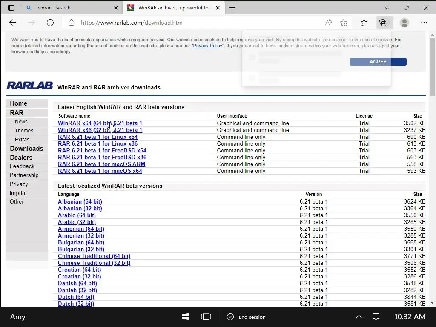436x327 pixels.
Task: Download Bulgarian (32 bit) WinRAR
Action: click(x=81, y=250)
